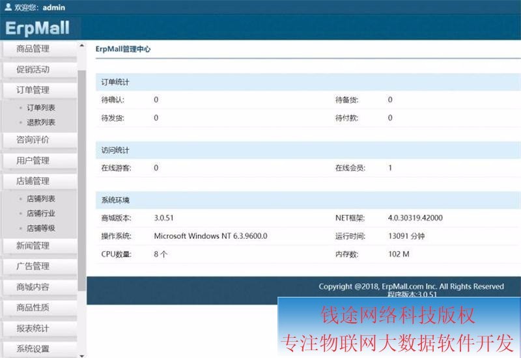The width and height of the screenshot is (521, 358).
Task: Click the ErpMall管理中心 page title
Action: click(123, 49)
